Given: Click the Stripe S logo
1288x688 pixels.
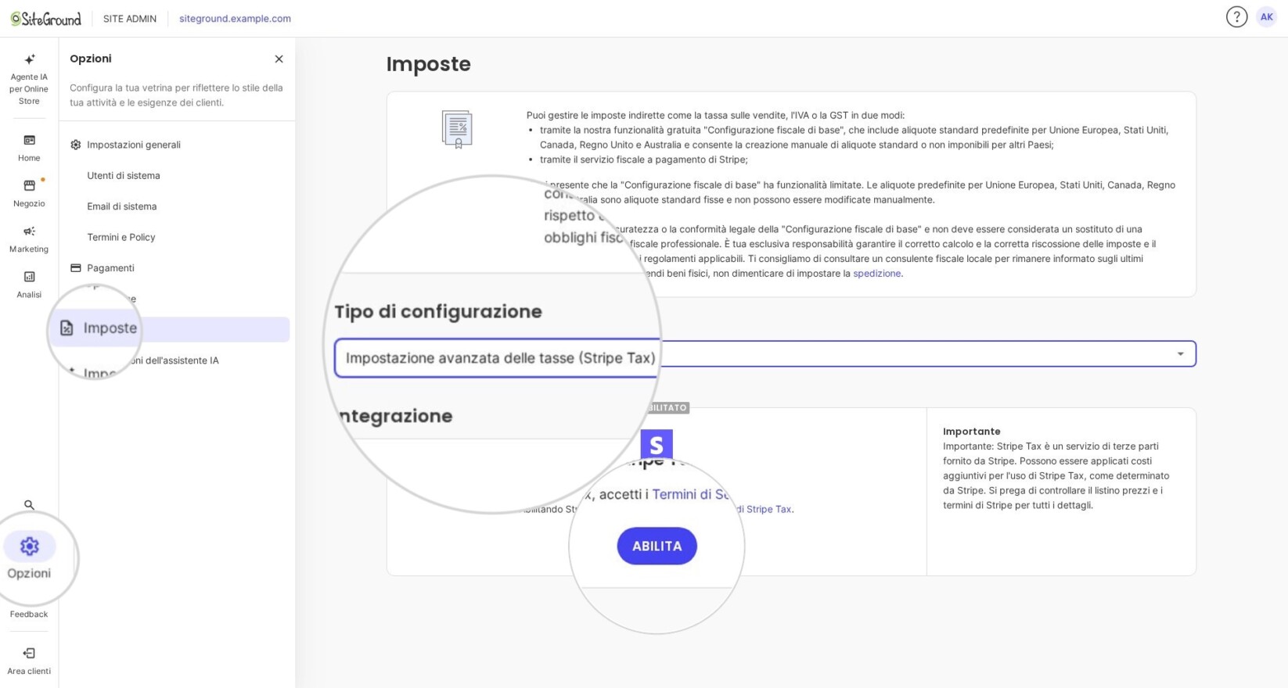Looking at the screenshot, I should (657, 445).
